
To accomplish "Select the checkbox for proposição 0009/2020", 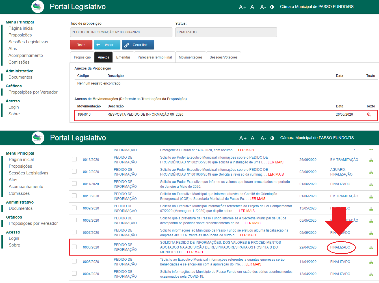I will [74, 208].
